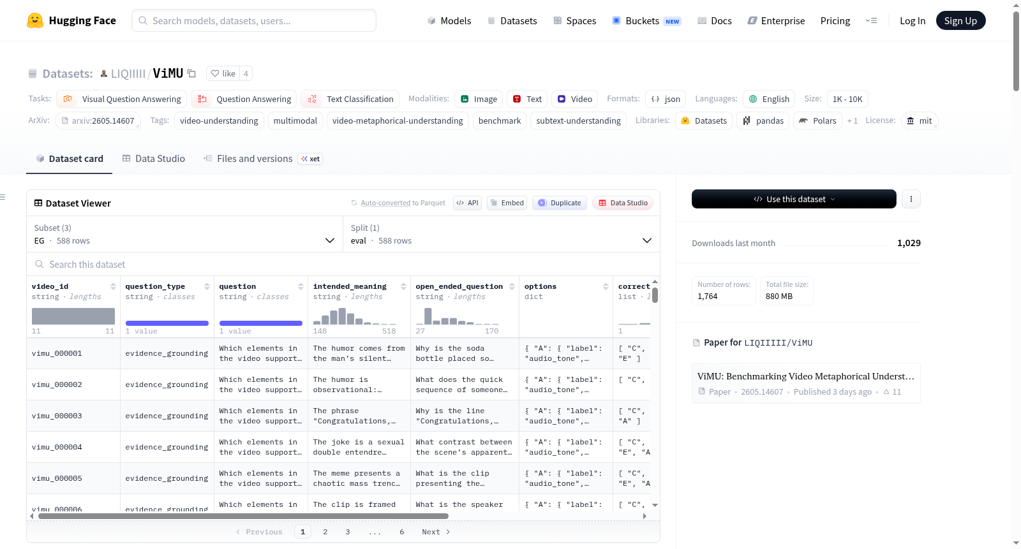Click the video_id length histogram bar

73,316
